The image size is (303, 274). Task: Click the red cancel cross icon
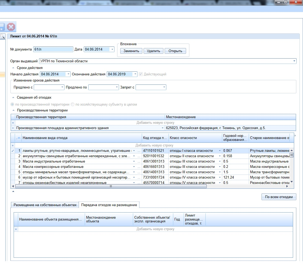pos(11,27)
